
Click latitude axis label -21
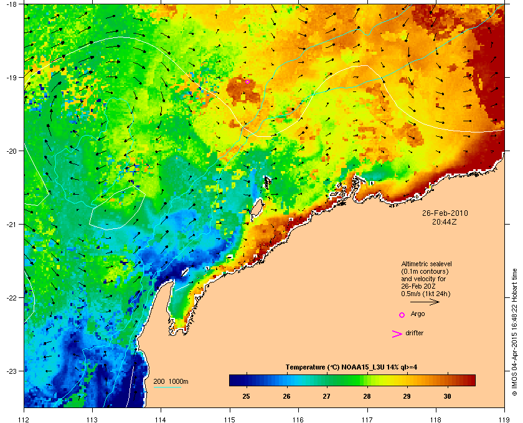(11, 225)
